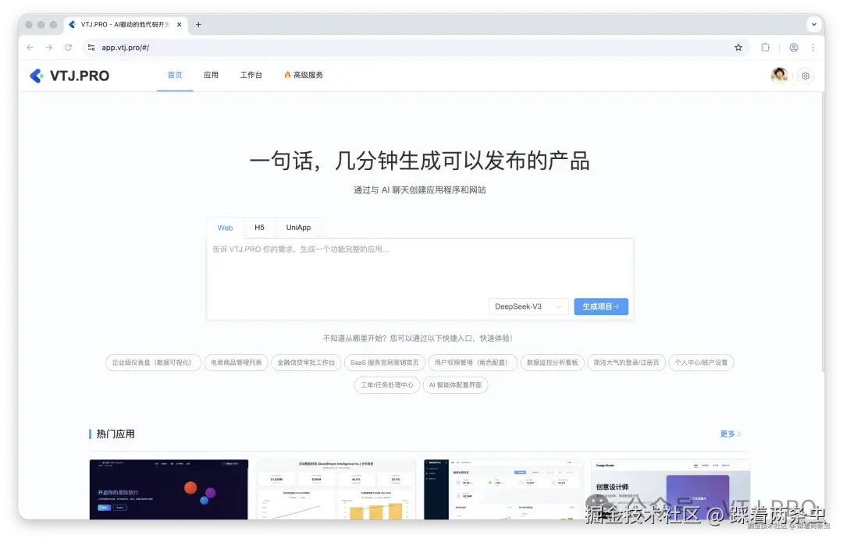Click the browser profile icon
Screen dimensions: 843x542
coord(794,47)
